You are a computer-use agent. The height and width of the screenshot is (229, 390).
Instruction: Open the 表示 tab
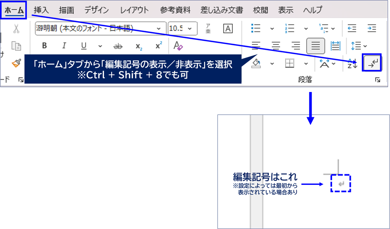tap(286, 10)
